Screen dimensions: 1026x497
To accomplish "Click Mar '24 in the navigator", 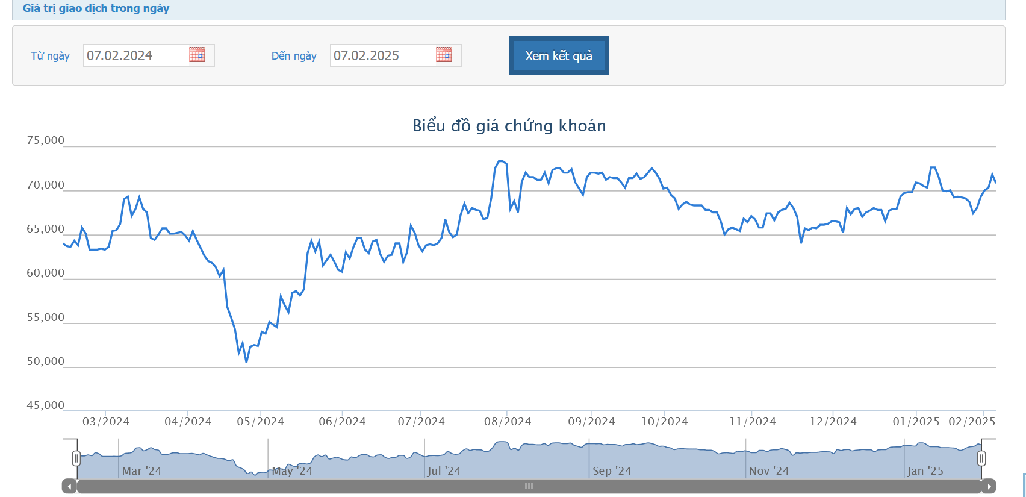I will (141, 471).
